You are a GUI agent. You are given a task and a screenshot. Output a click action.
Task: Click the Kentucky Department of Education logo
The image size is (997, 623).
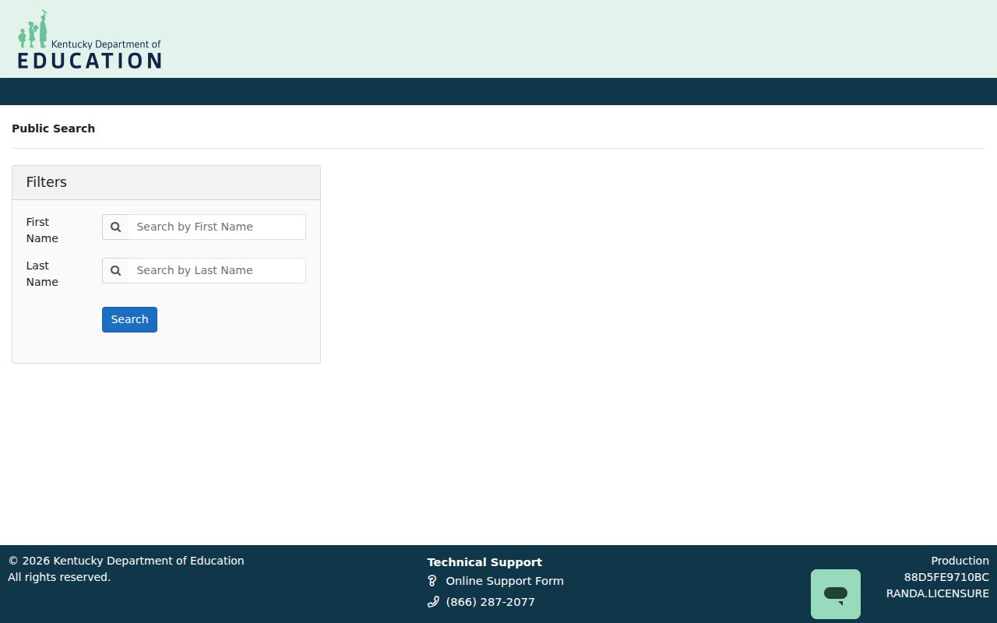click(90, 39)
